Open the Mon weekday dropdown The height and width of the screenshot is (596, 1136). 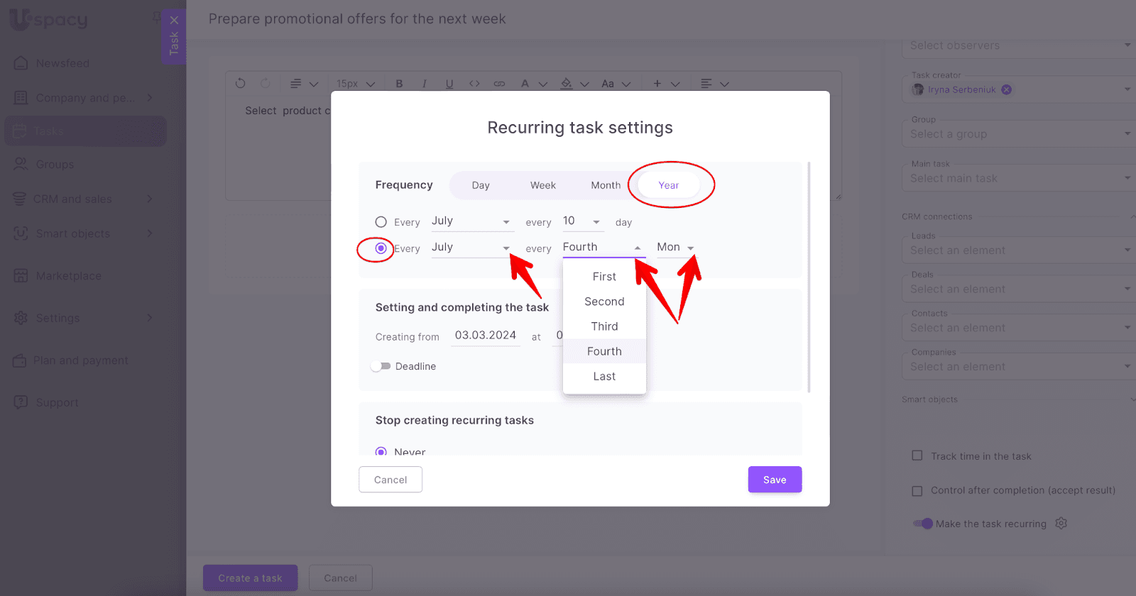click(675, 248)
